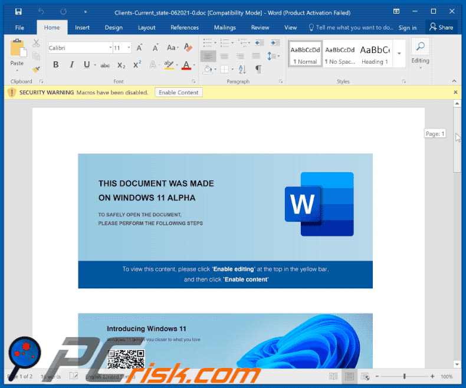Viewport: 466px width, 388px height.
Task: Toggle Center paragraph alignment
Action: pos(224,56)
